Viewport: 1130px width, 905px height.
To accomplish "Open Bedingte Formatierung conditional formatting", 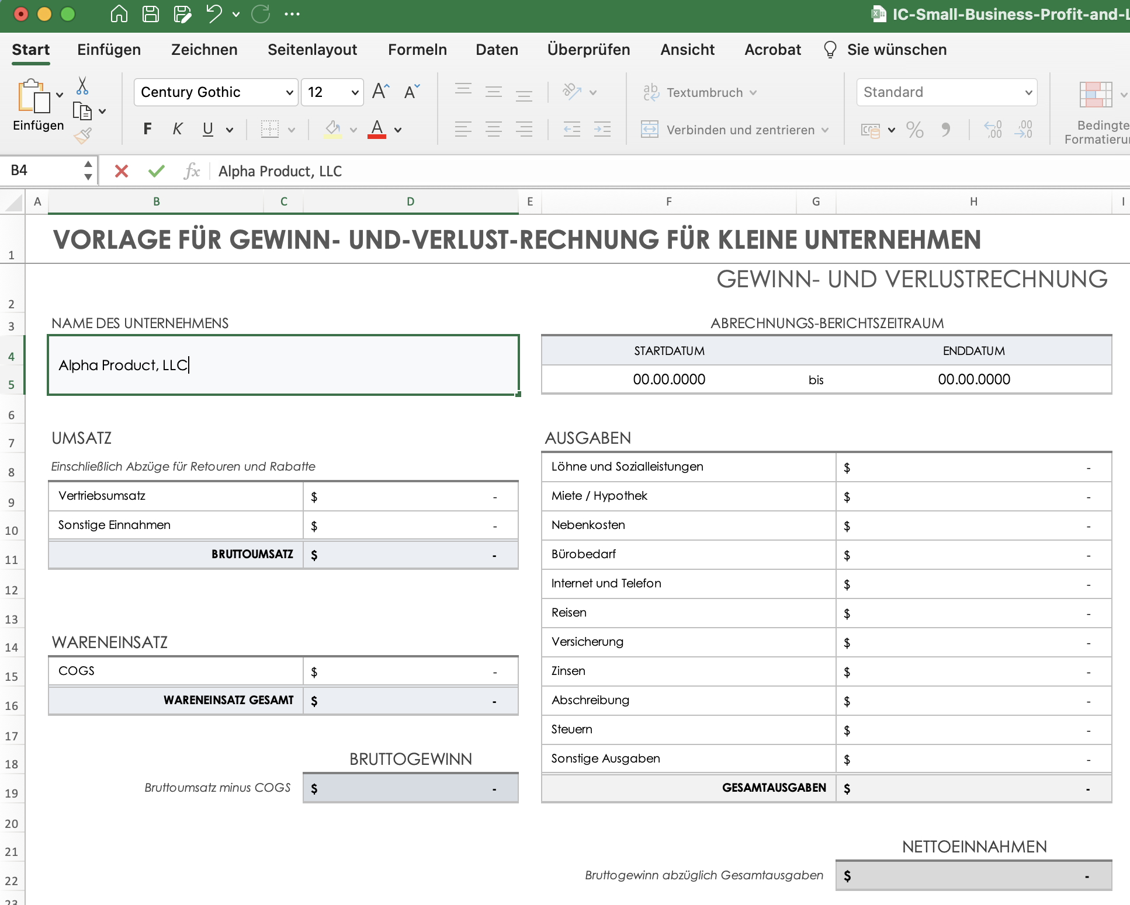I will tap(1096, 112).
